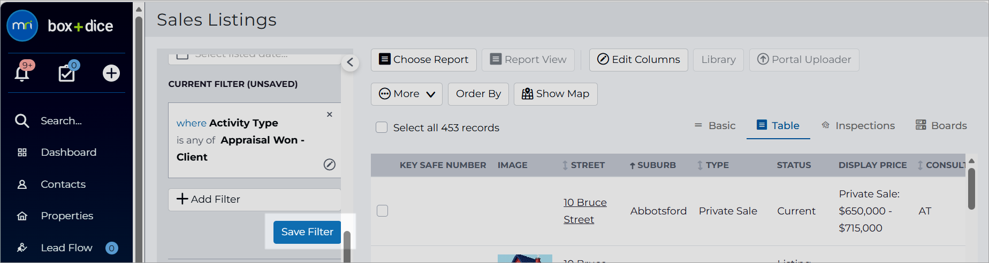Open the notifications bell icon
Screen dimensions: 989x263
coord(22,73)
